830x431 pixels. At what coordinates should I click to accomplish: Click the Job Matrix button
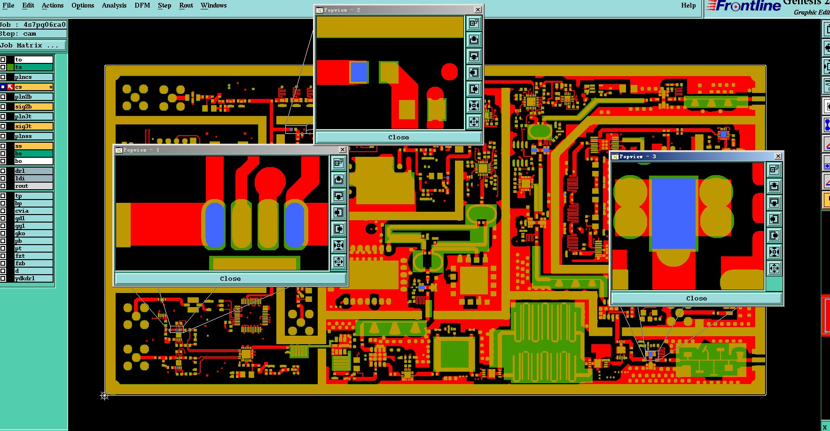click(x=33, y=46)
